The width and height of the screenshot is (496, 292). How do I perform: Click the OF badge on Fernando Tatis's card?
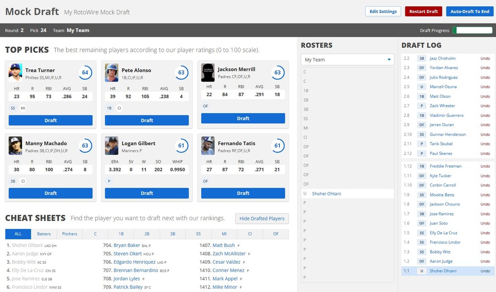[x=206, y=181]
